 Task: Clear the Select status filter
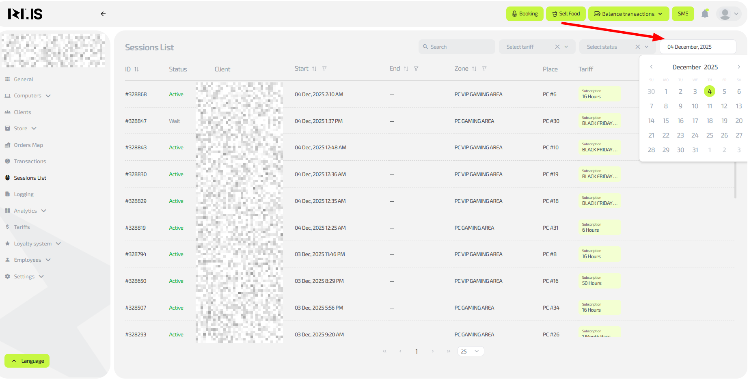[638, 47]
